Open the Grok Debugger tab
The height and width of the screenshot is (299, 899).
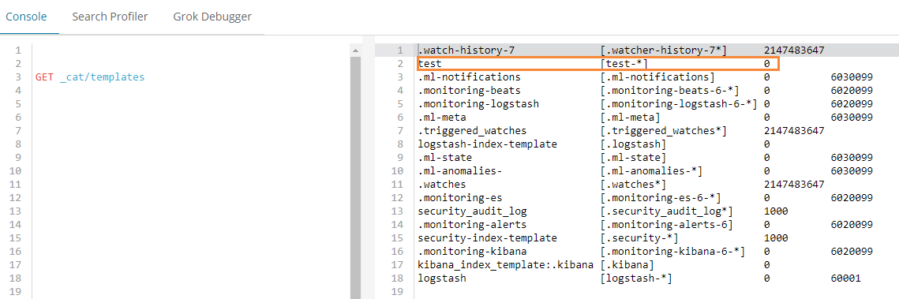point(212,17)
